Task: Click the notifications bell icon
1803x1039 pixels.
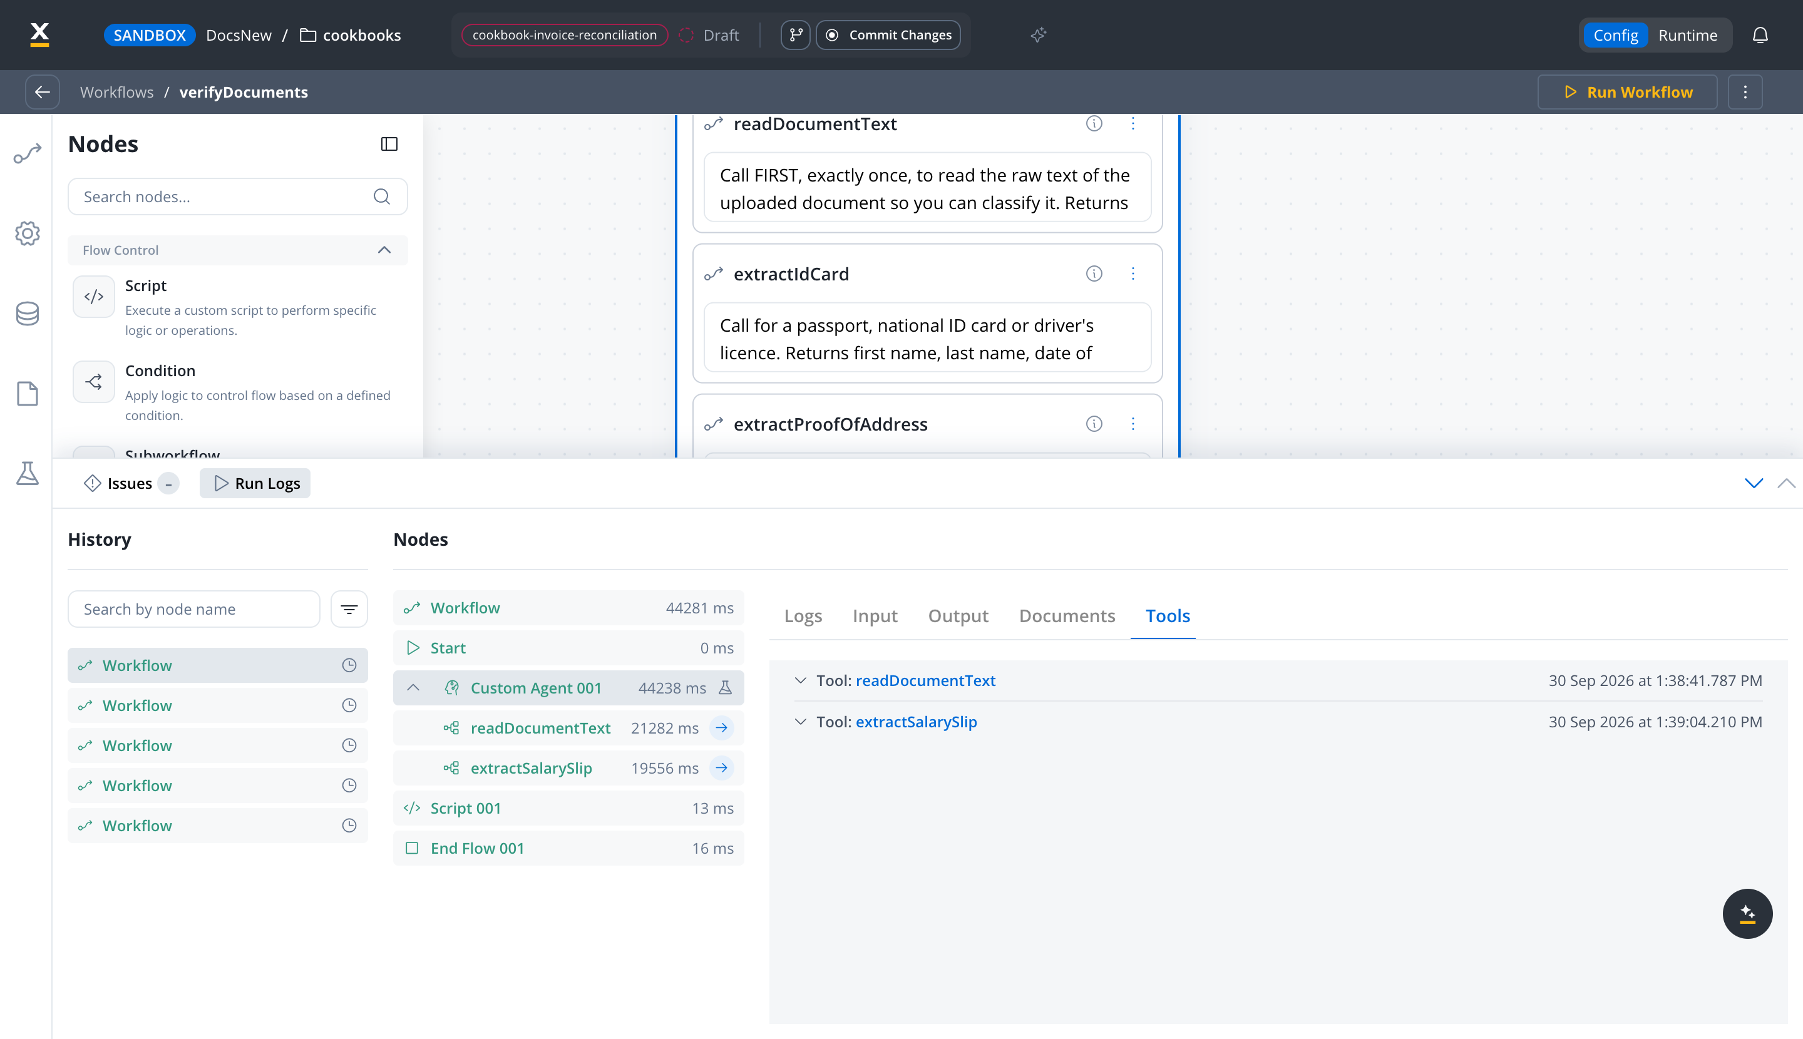Action: [1760, 35]
